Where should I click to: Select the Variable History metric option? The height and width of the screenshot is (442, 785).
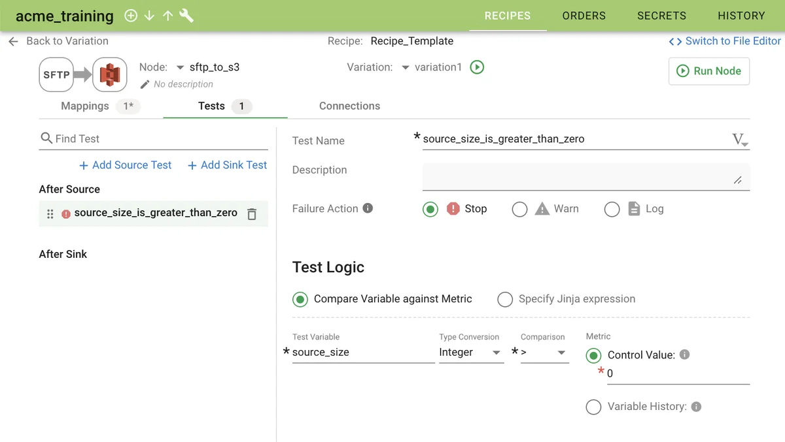click(593, 407)
